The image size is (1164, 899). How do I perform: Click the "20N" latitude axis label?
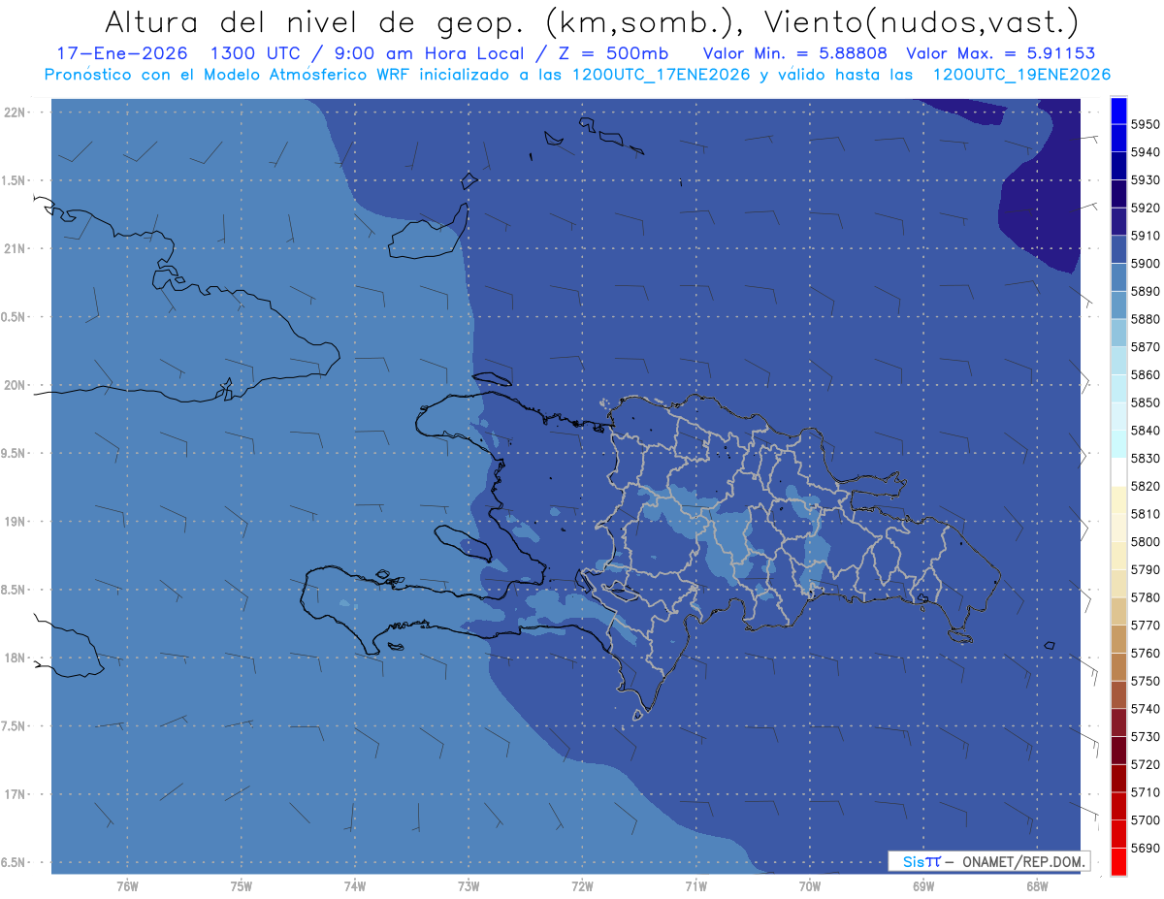(16, 385)
